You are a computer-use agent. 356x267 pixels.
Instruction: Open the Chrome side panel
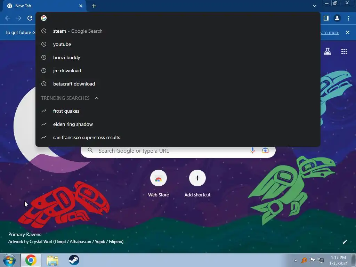[x=326, y=18]
